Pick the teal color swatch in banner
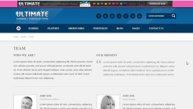 click(121, 4)
